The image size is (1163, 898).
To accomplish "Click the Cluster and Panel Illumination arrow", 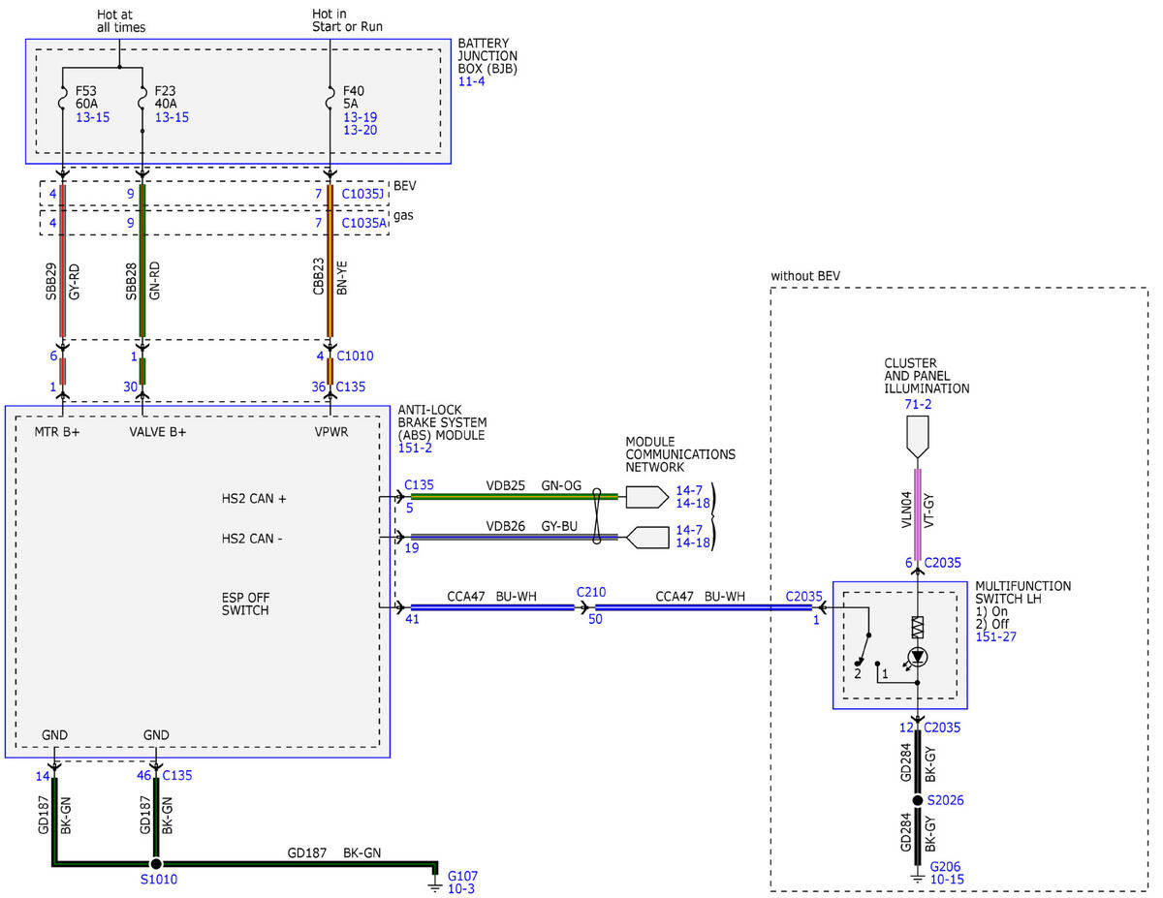I will coord(918,442).
